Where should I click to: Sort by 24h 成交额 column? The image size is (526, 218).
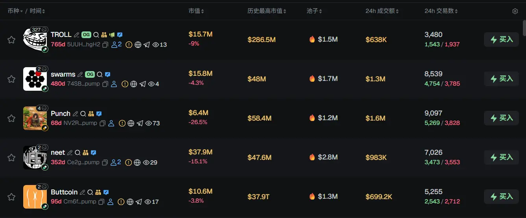pyautogui.click(x=382, y=11)
